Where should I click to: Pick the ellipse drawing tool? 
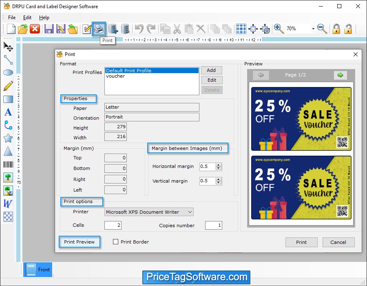[x=8, y=73]
